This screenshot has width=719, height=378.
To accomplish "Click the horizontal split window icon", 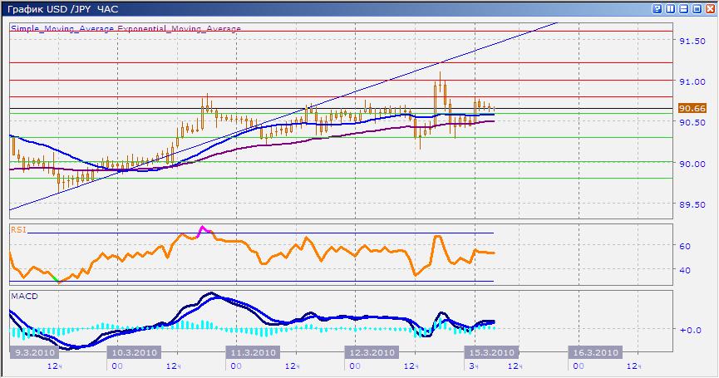I will click(684, 8).
